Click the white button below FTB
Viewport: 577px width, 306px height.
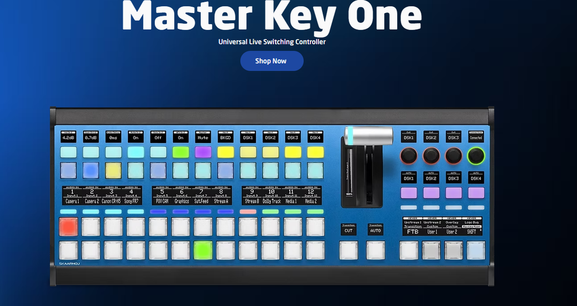click(409, 250)
